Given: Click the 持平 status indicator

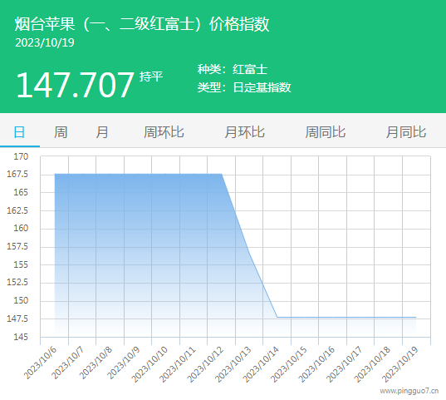Looking at the screenshot, I should coord(151,77).
